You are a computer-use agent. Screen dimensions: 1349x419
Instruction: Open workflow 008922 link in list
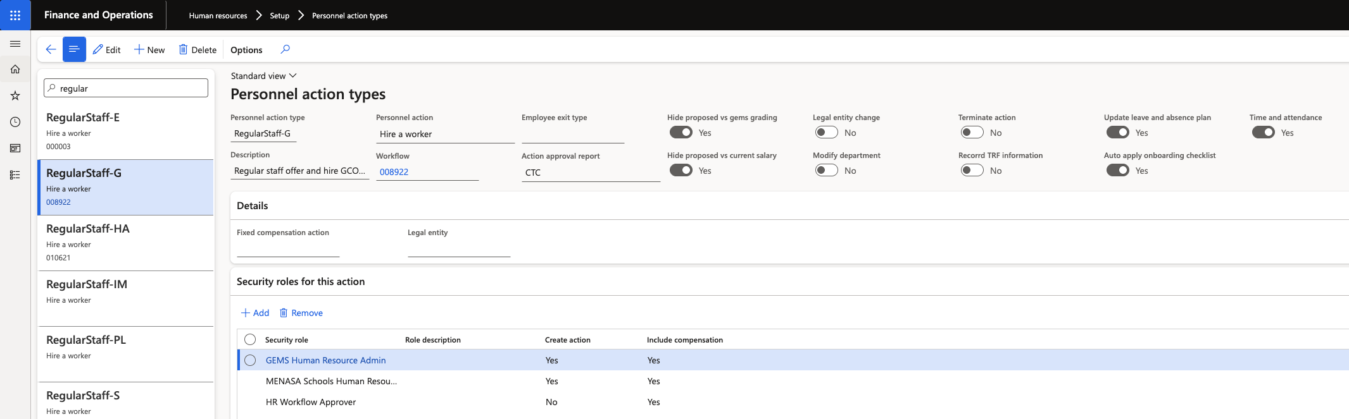(x=58, y=202)
